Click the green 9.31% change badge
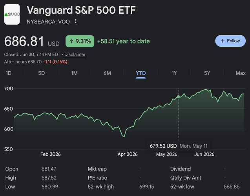 [x=80, y=41]
